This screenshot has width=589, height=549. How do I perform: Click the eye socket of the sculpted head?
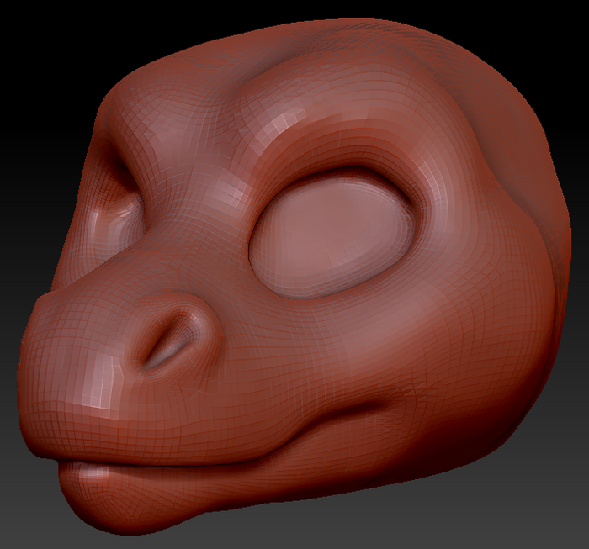click(333, 235)
